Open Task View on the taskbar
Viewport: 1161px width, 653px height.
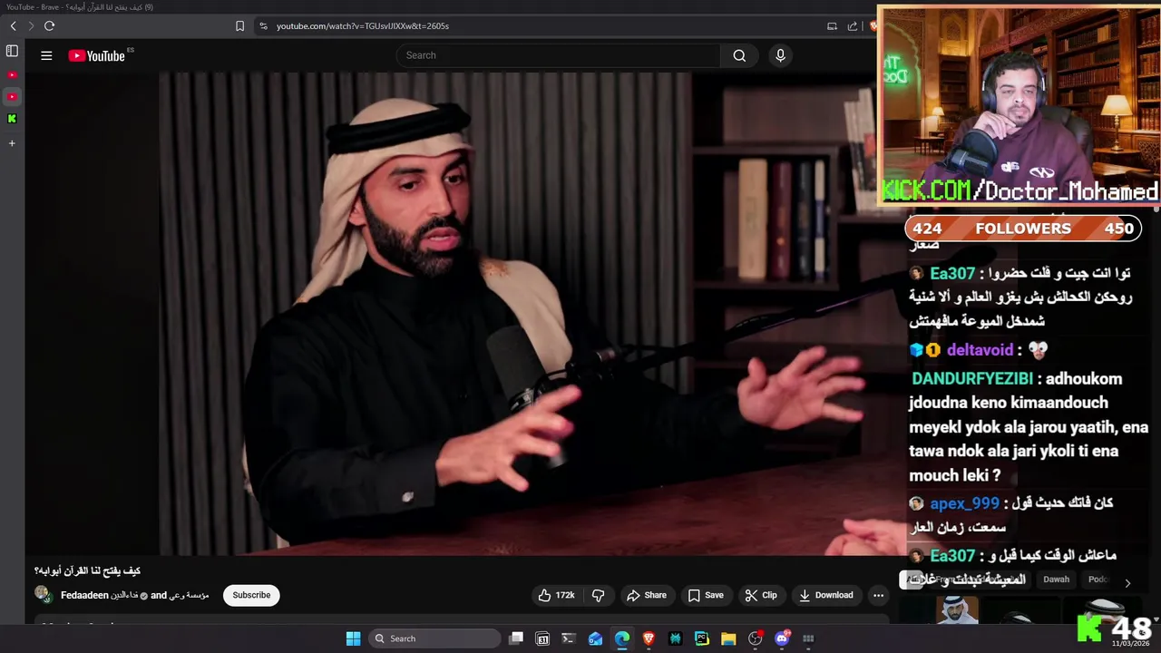tap(516, 638)
